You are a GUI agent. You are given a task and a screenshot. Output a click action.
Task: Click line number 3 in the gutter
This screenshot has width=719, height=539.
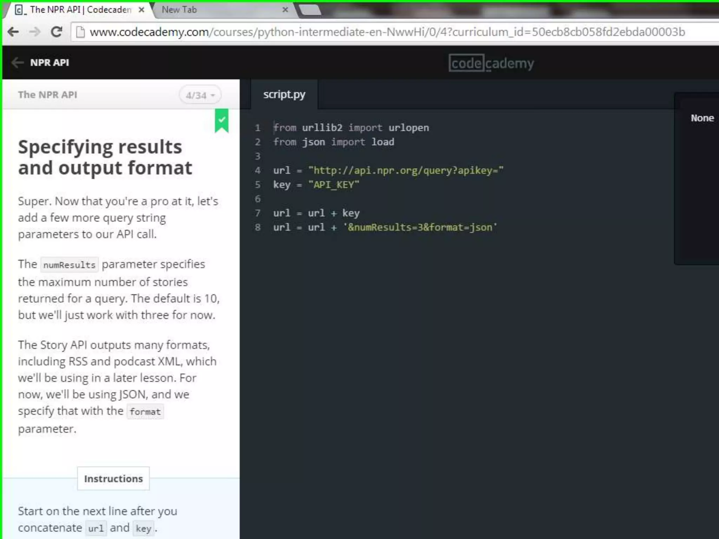[258, 156]
